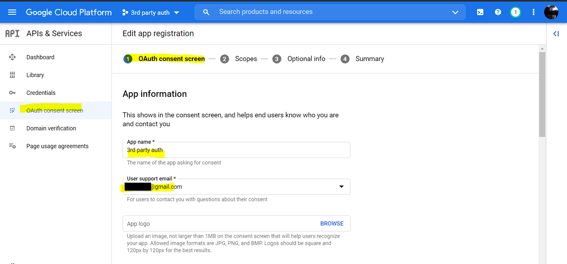
Task: Expand the search bar dropdown chevron
Action: 455,12
